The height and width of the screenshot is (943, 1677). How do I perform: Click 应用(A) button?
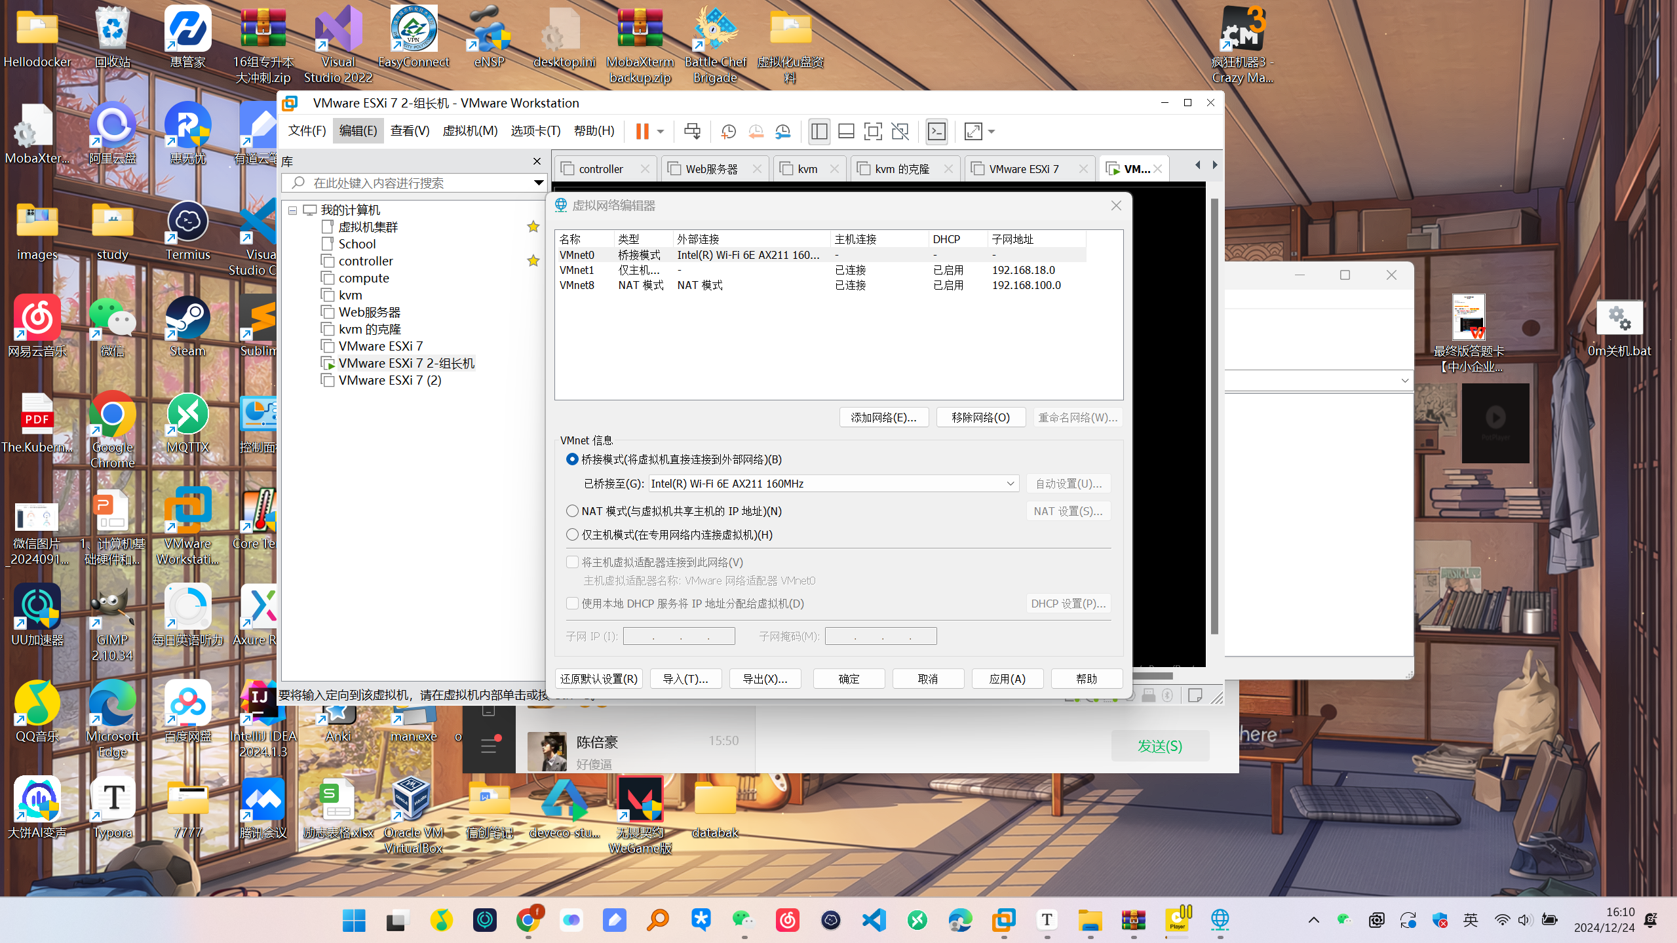[1007, 679]
